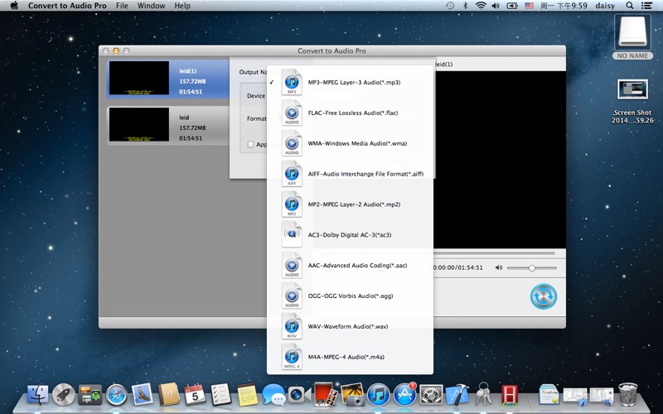
Task: Click the menu bar volume icon
Action: pos(496,6)
